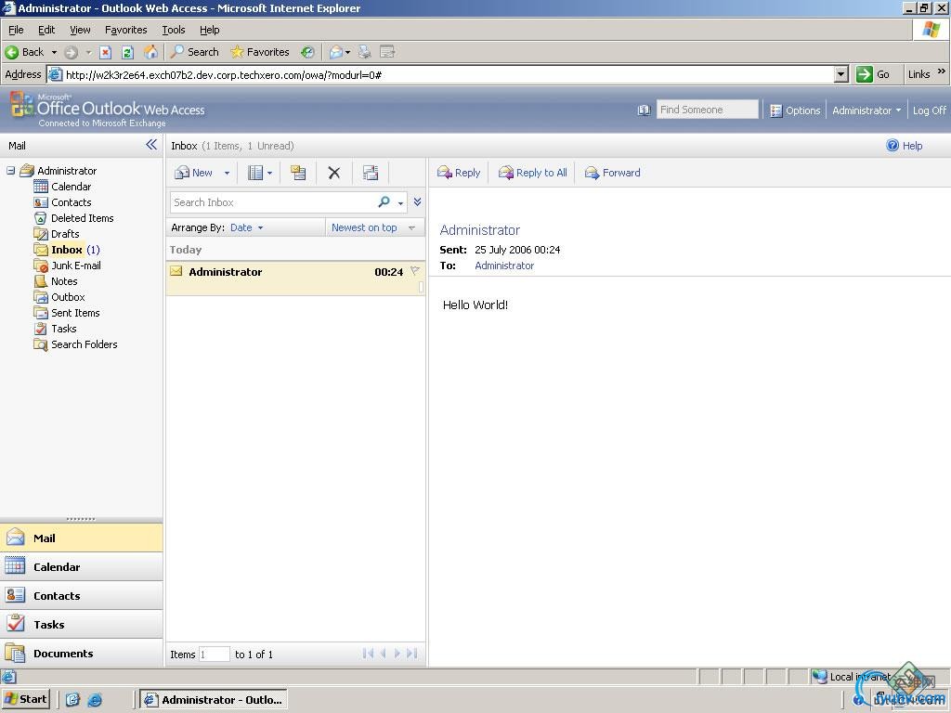
Task: Click the Reply to All button
Action: (532, 173)
